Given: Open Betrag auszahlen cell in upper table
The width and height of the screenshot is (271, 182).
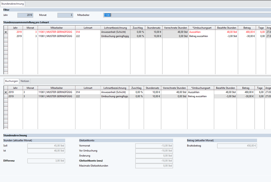Looking at the screenshot, I should [202, 36].
